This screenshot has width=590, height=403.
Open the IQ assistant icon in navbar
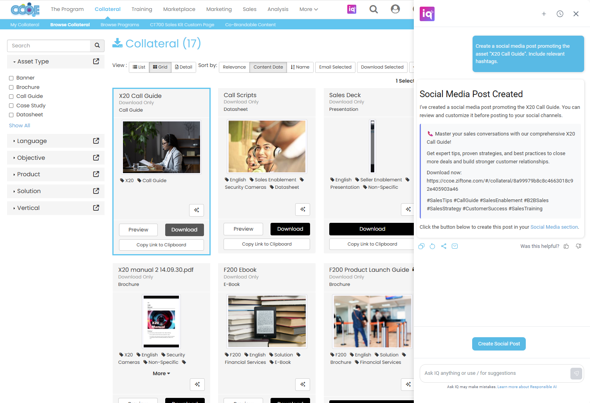click(352, 9)
